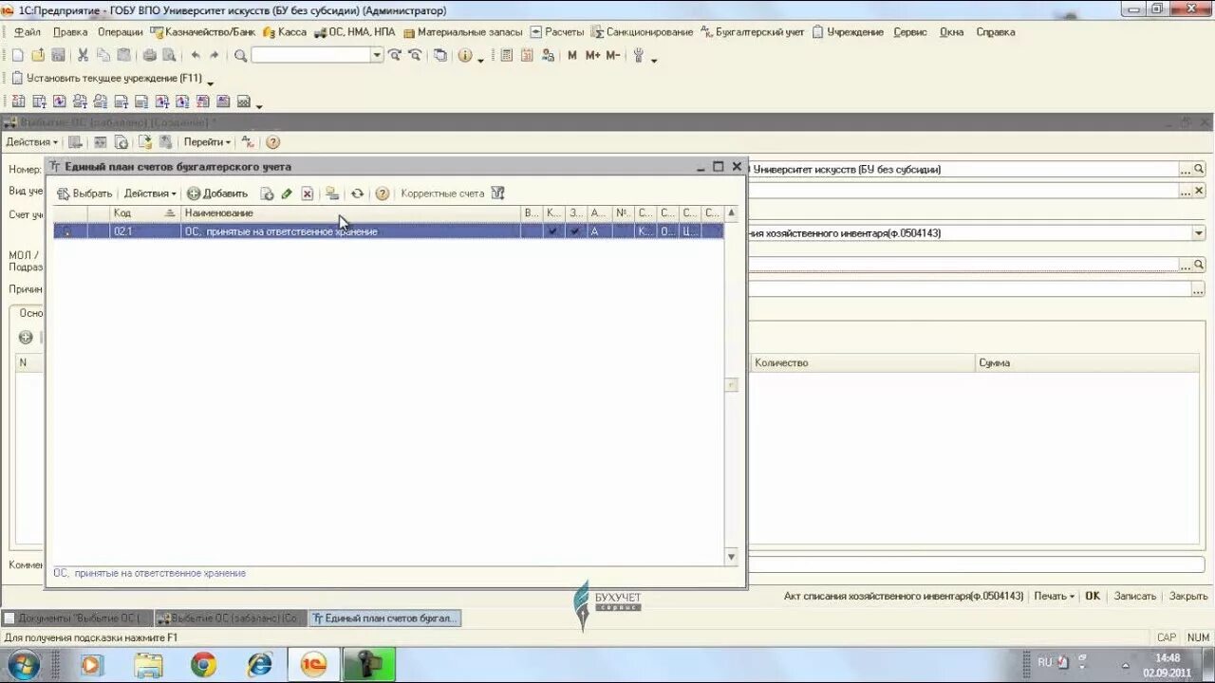The height and width of the screenshot is (683, 1215).
Task: Select row 02.1 ОС, принятые на ответственное хранение
Action: [x=388, y=231]
